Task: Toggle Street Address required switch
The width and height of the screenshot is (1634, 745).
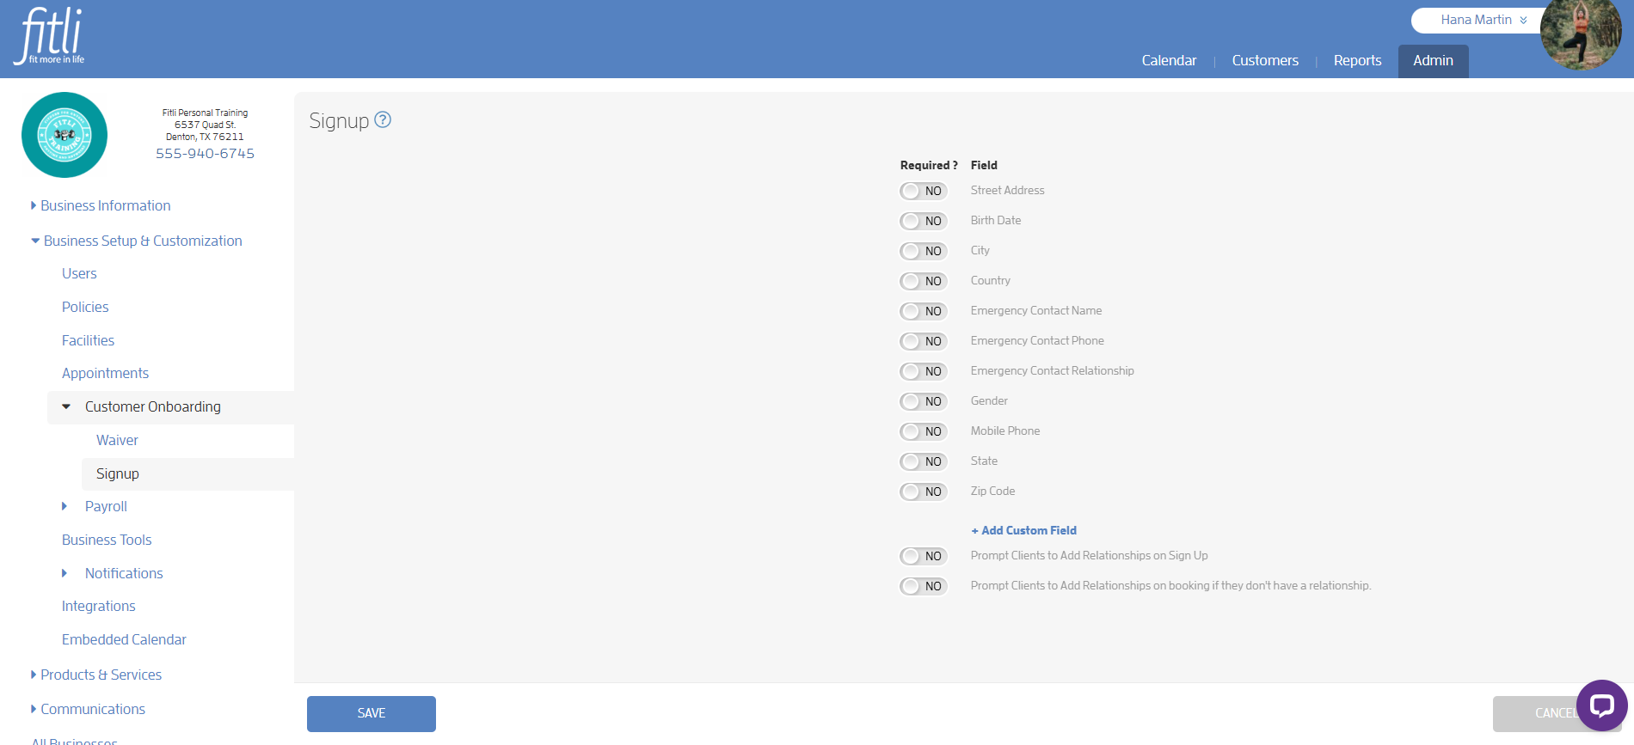Action: coord(923,191)
